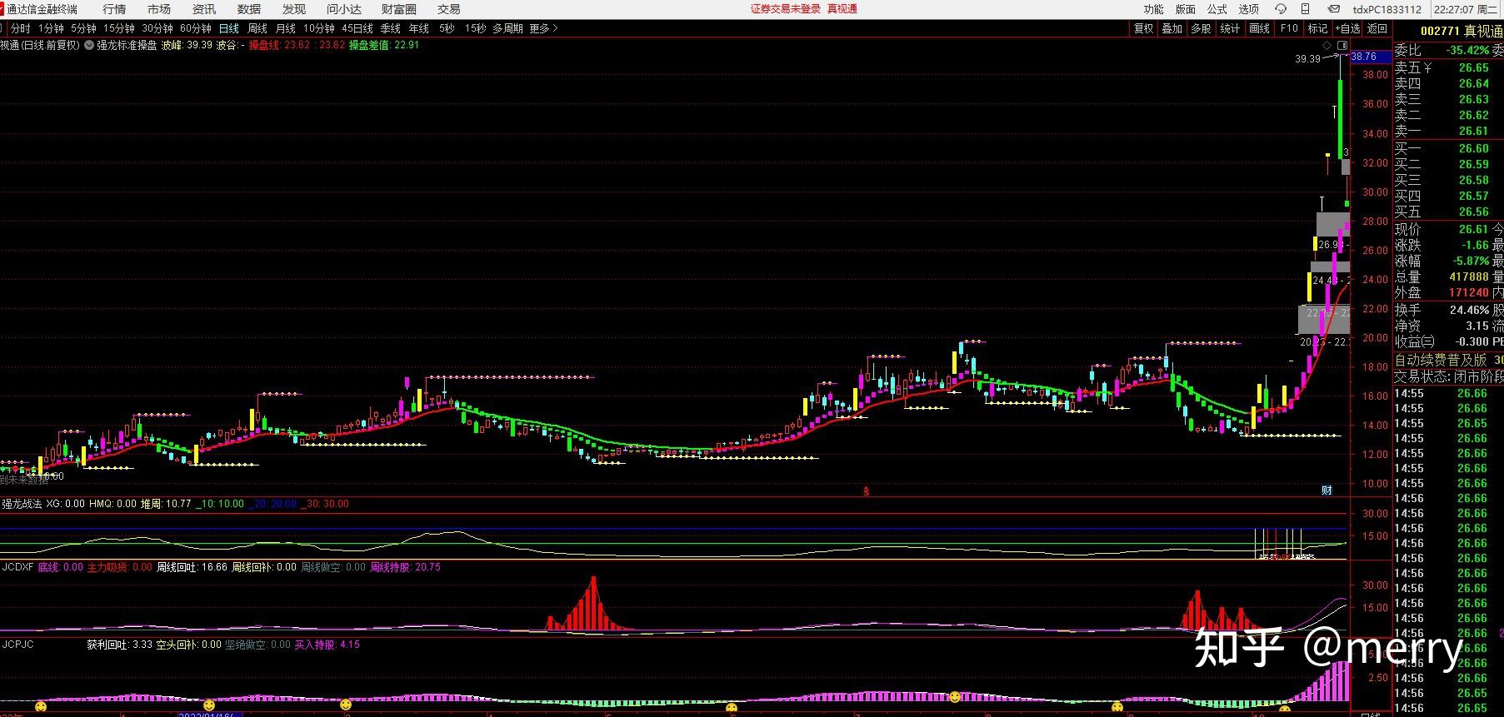Screen dimensions: 1504x717
Task: Click the 002771 真视通 stock header
Action: tap(1462, 31)
